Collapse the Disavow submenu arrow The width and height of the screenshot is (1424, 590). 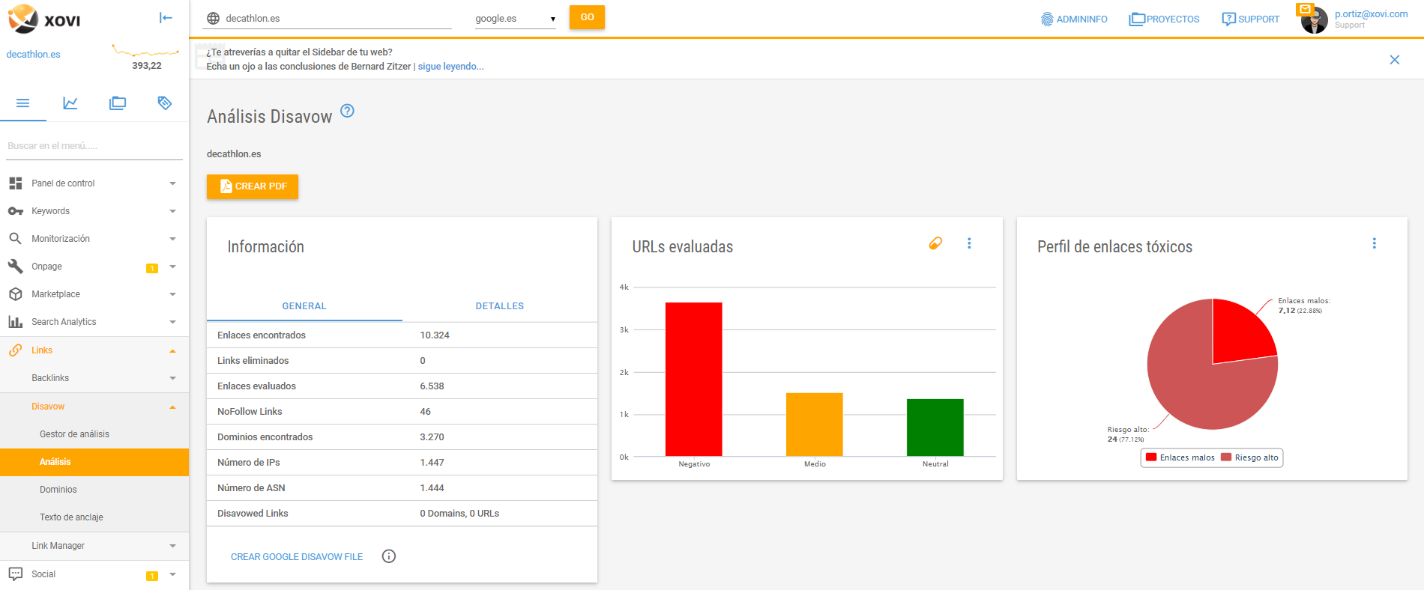pyautogui.click(x=173, y=407)
